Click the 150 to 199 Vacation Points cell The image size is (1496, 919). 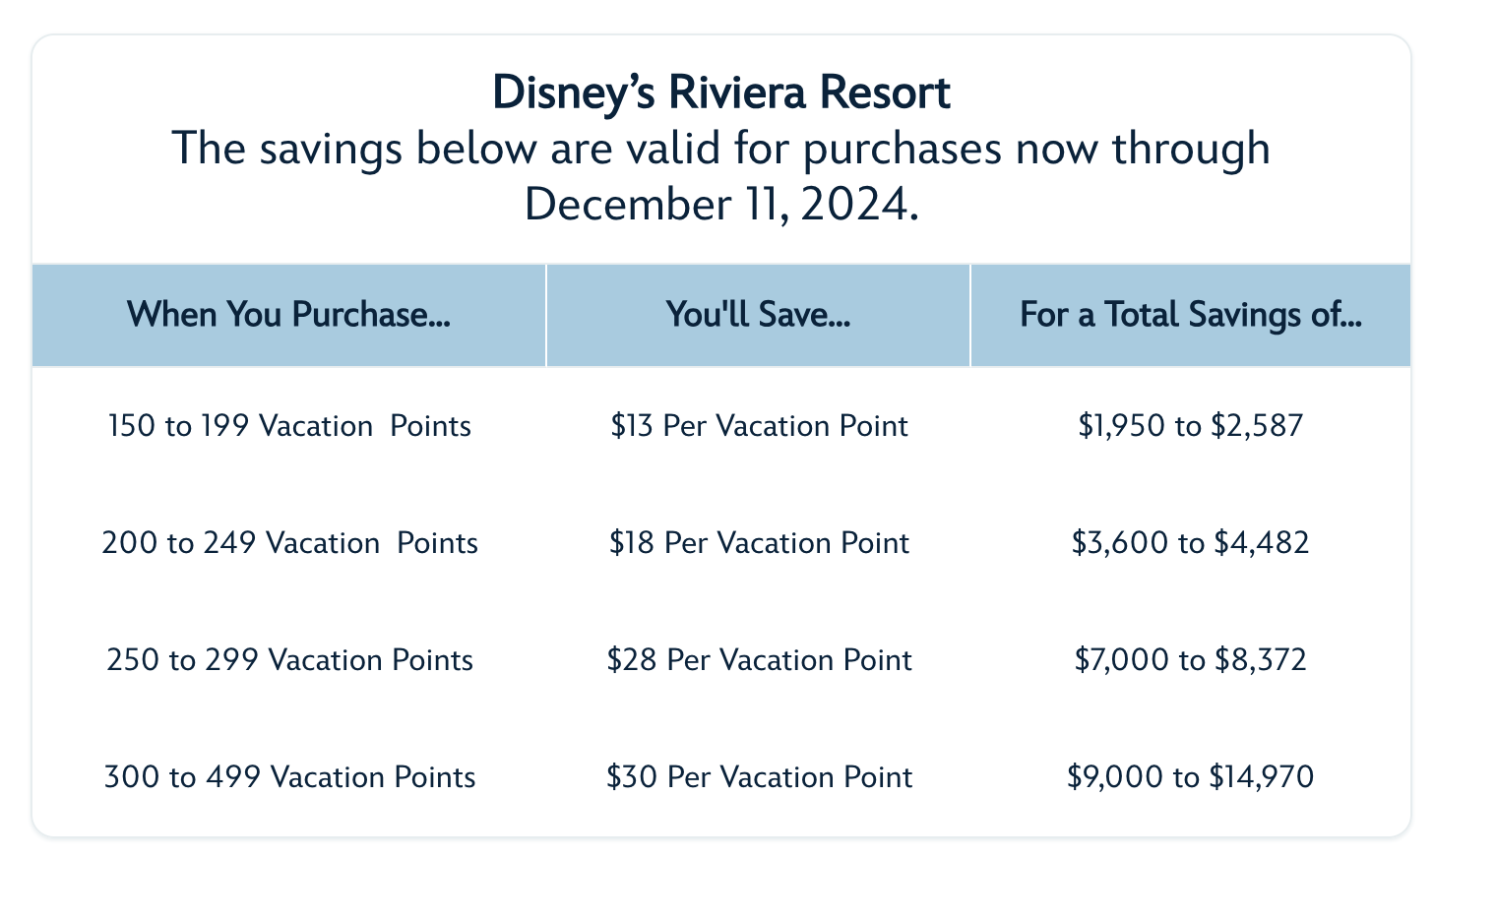click(x=288, y=426)
